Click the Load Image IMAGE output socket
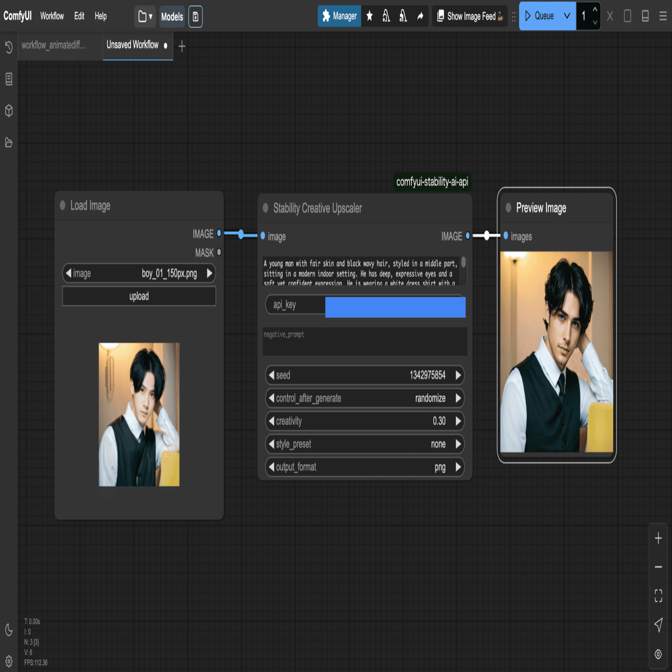 (219, 234)
